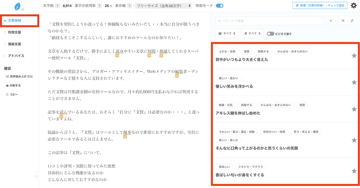Viewport: 360px width, 188px height.
Task: Enable the ビジネス寄り switch
Action: pos(270,34)
